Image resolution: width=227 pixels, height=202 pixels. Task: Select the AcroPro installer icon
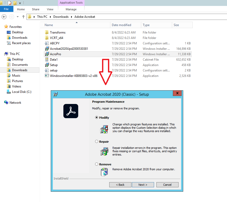click(47, 54)
